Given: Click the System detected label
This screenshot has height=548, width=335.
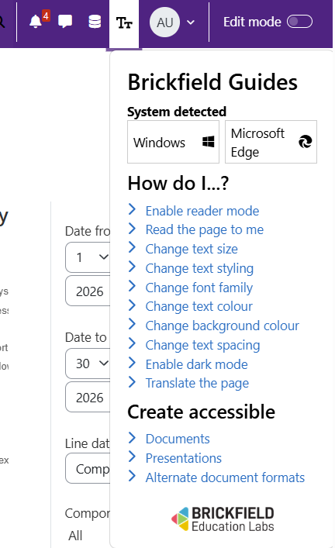Looking at the screenshot, I should (177, 112).
